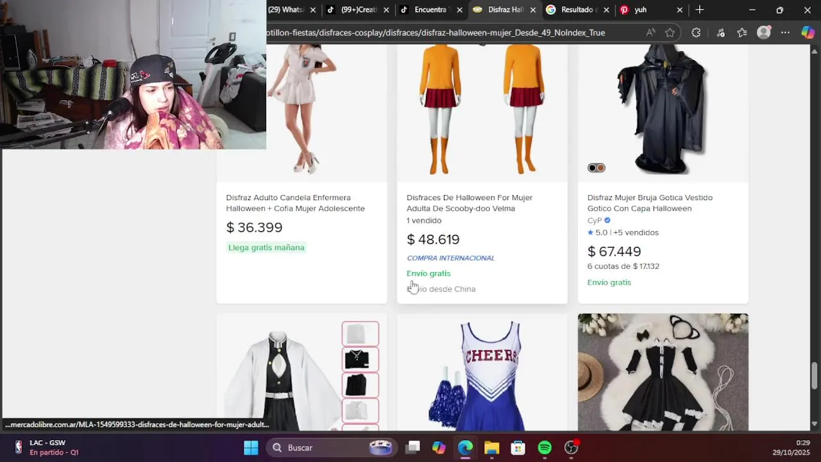This screenshot has width=821, height=462.
Task: Click the $ 36.399 price
Action: [254, 227]
